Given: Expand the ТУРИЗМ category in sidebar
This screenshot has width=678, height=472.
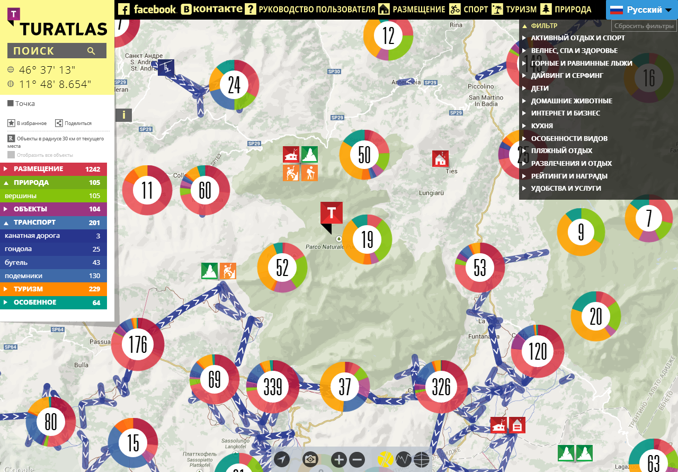Looking at the screenshot, I should [53, 289].
